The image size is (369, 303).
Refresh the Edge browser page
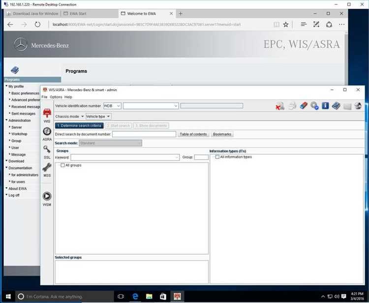click(x=37, y=24)
